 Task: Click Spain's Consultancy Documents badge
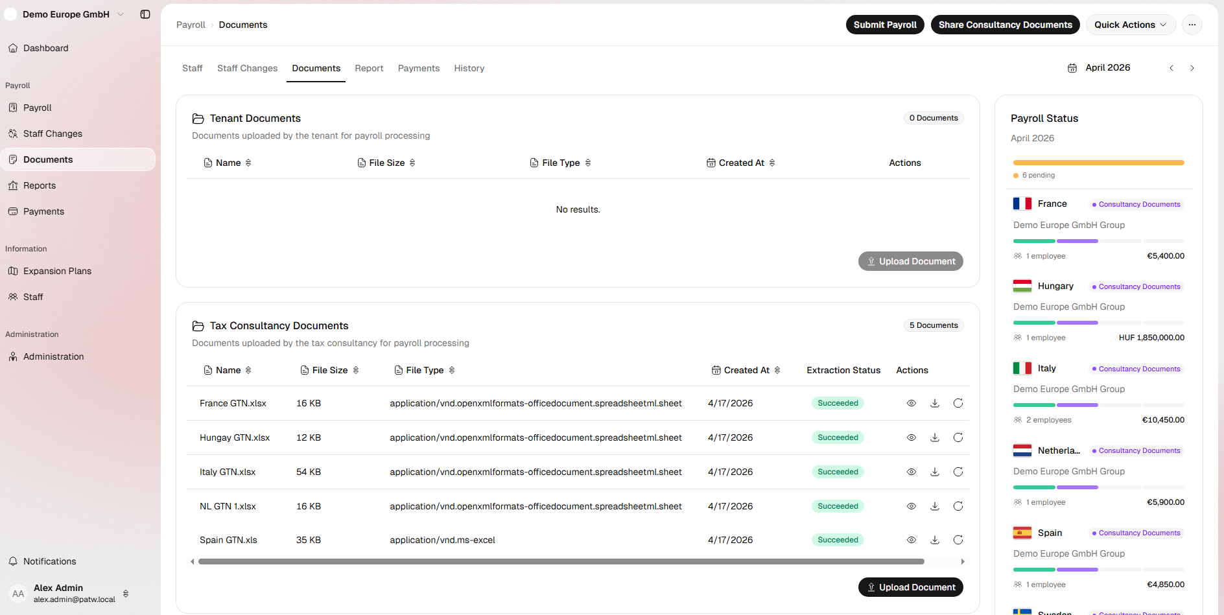coord(1136,533)
